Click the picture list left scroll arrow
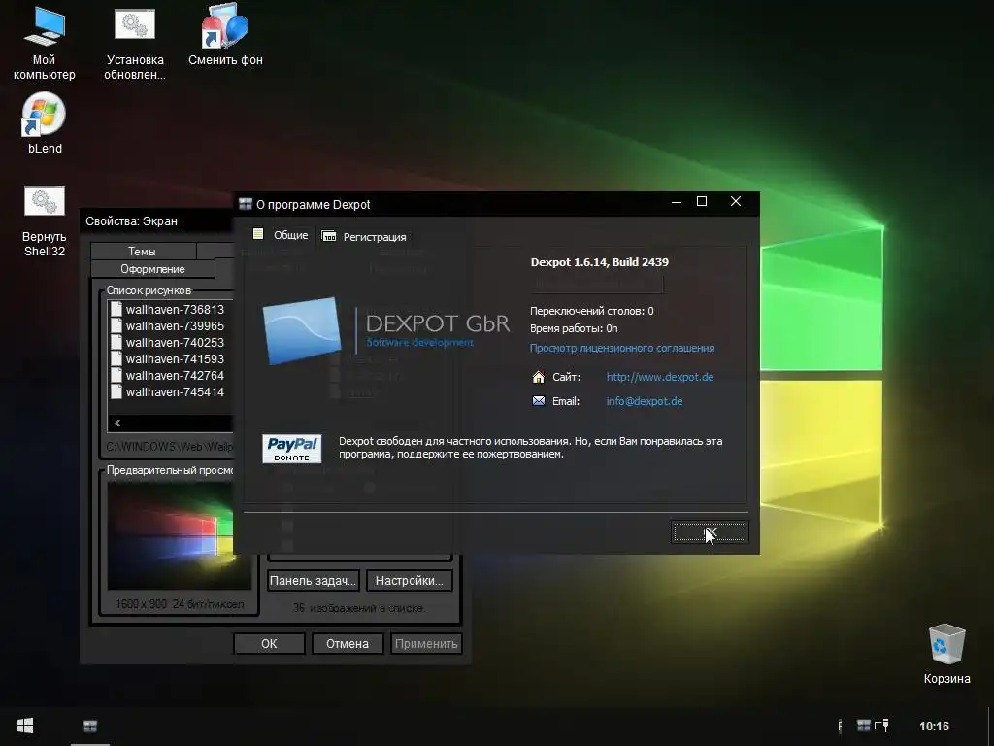This screenshot has height=746, width=994. pyautogui.click(x=117, y=424)
